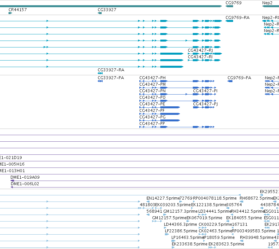Click EST label EK067019.5prime

205,218
